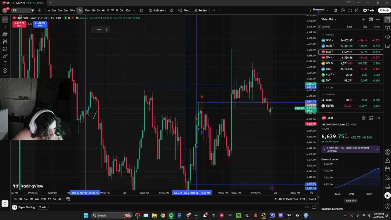Open the Watchlist name dropdown
The height and width of the screenshot is (220, 391).
pos(329,19)
